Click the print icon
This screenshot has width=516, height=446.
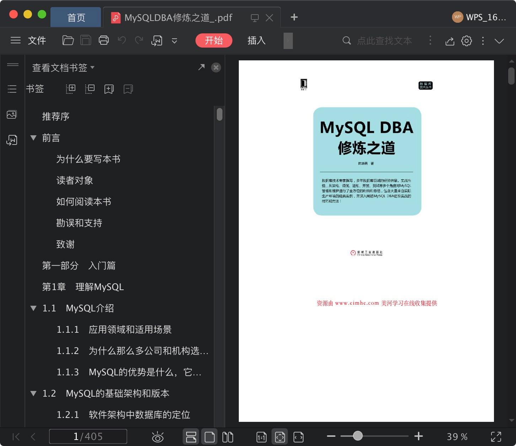click(104, 40)
